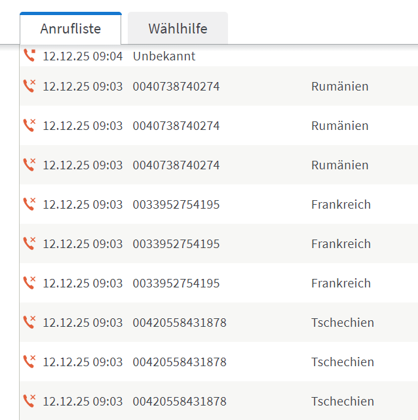
Task: Click the Unbekannt caller name
Action: click(x=164, y=56)
